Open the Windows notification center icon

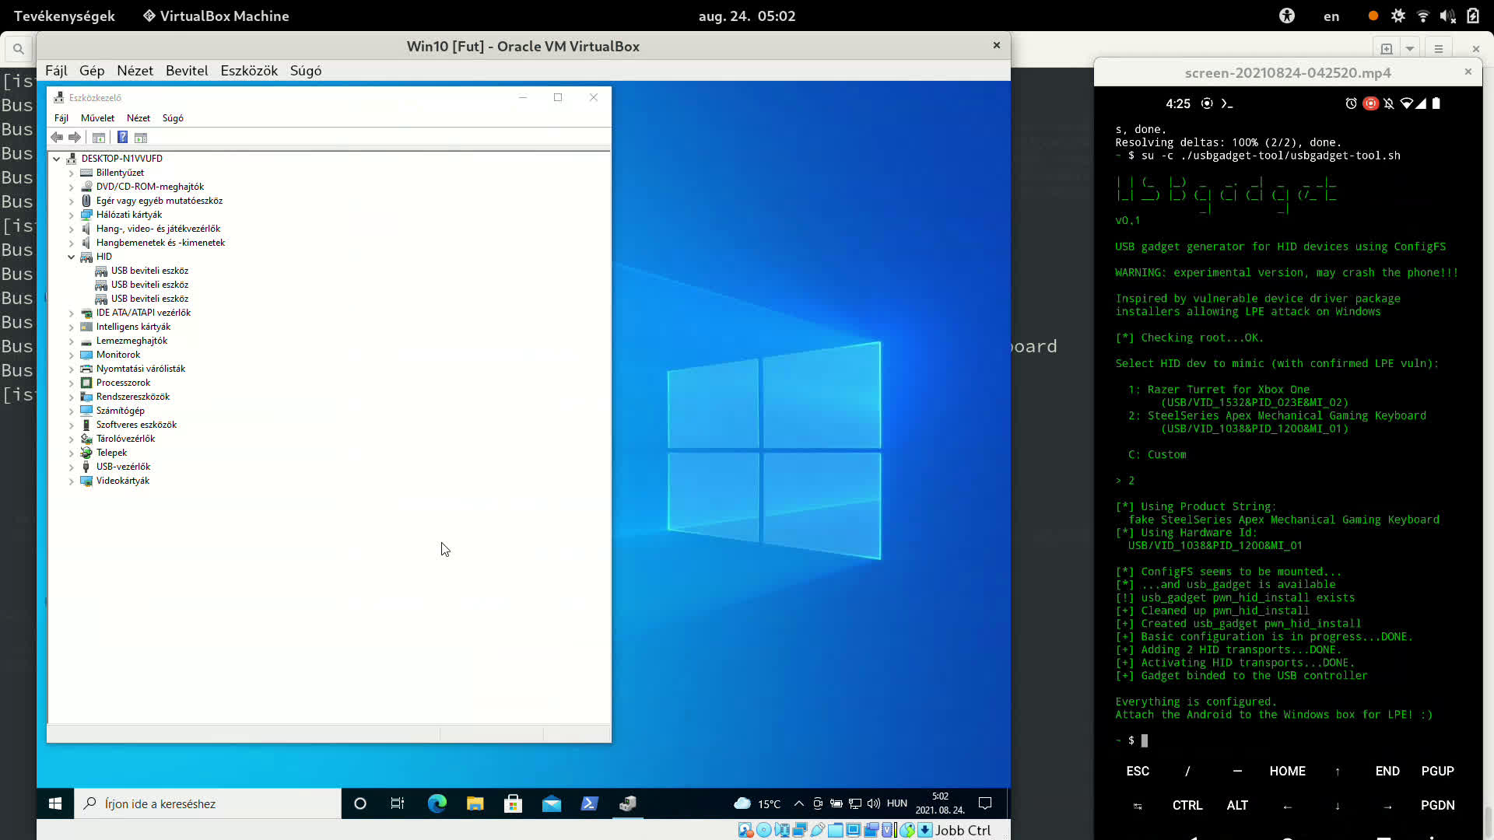click(985, 803)
